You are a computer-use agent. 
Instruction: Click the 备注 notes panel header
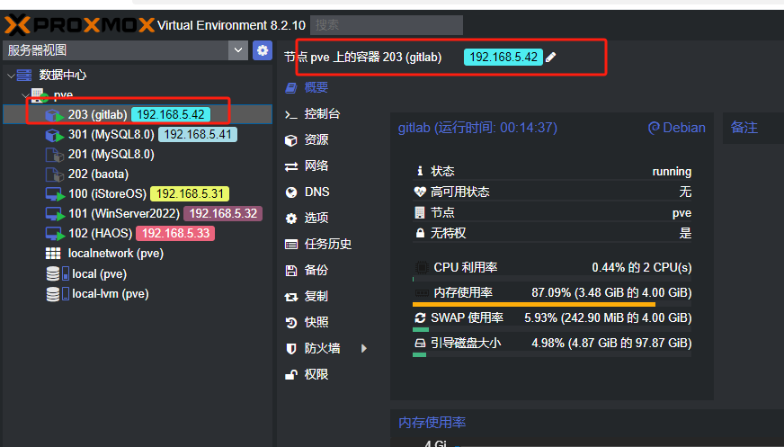point(744,128)
